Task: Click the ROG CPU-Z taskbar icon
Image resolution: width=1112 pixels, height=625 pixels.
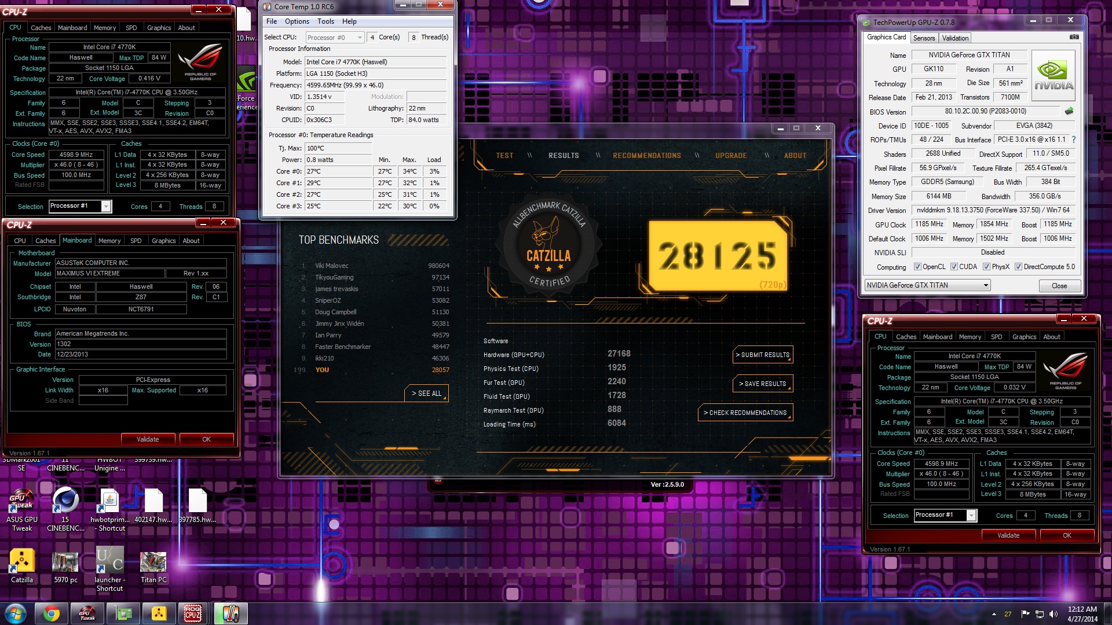Action: tap(193, 613)
